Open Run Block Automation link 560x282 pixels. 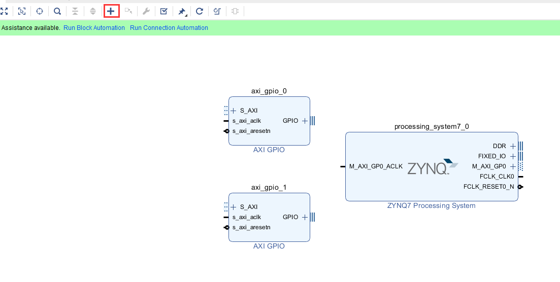pos(94,28)
